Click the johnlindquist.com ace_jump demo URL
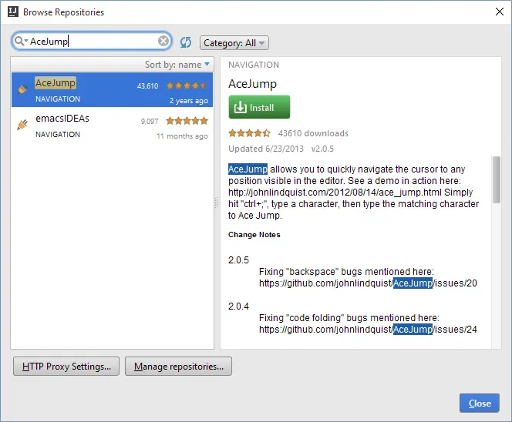Viewport: 512px width, 422px height. click(x=335, y=193)
